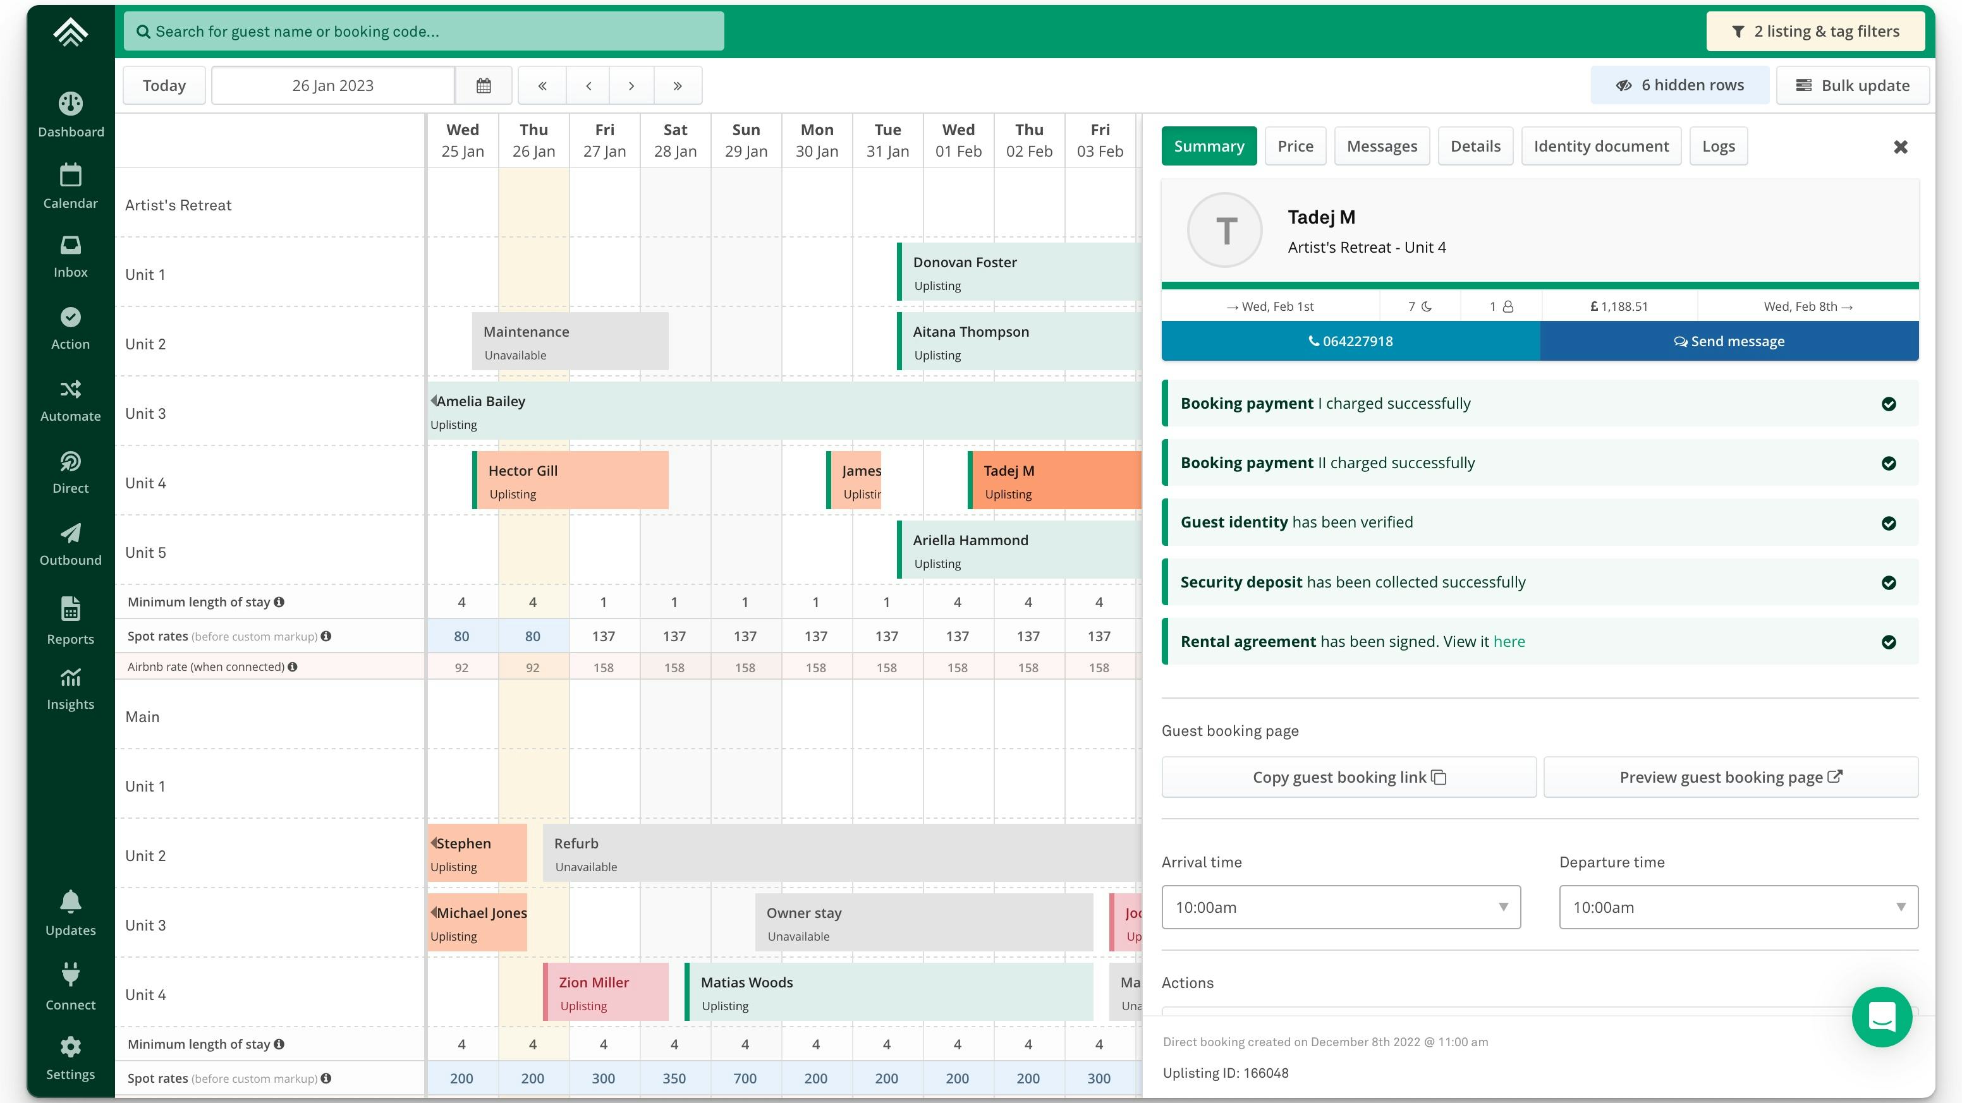Switch to the Identity document tab

1600,146
